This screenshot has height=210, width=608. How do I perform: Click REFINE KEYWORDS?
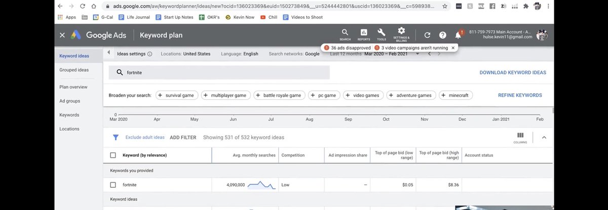tap(520, 95)
